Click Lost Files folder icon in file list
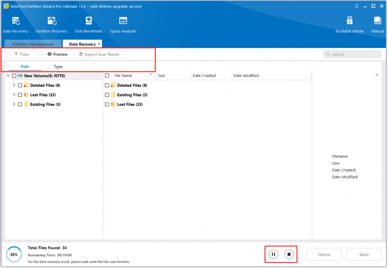388x268 pixels. point(113,104)
